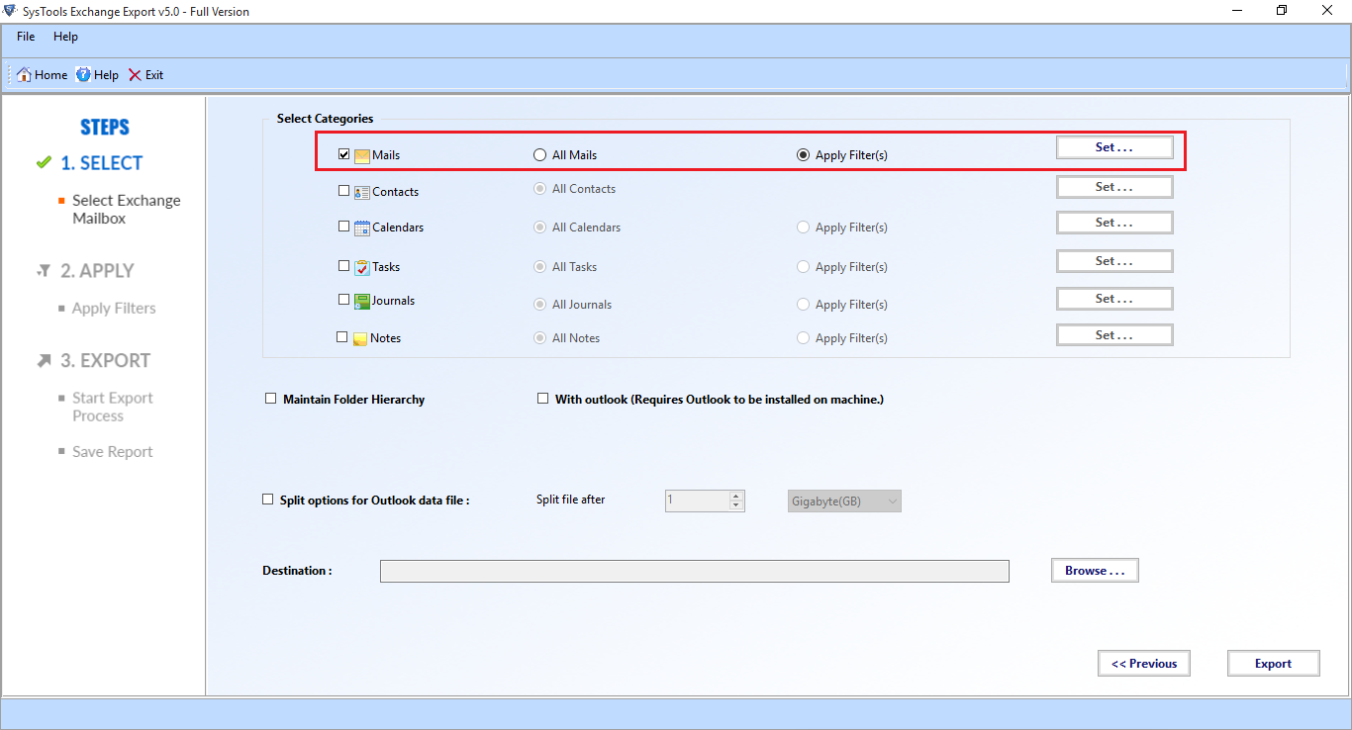The width and height of the screenshot is (1352, 730).
Task: Click the Set button for Contacts
Action: pos(1114,187)
